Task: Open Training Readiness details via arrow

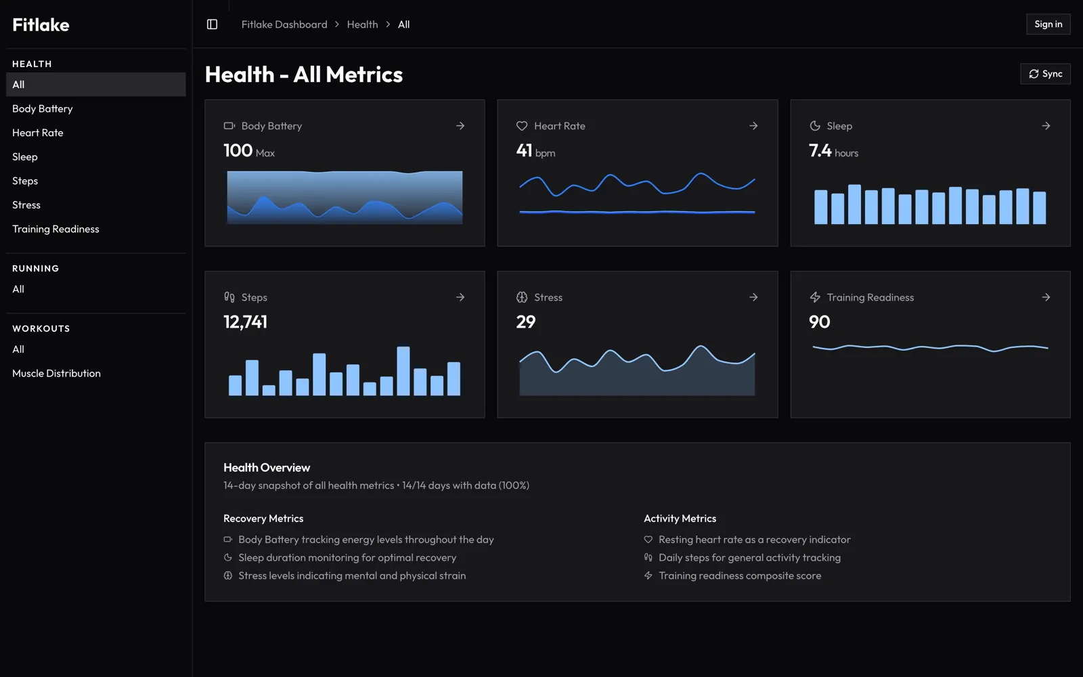Action: click(x=1046, y=297)
